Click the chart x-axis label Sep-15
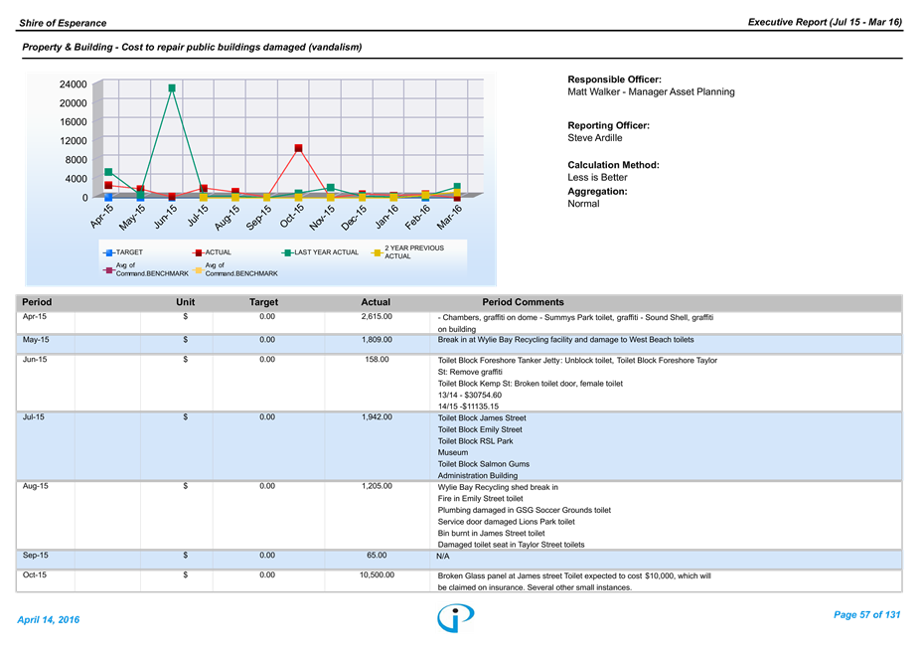The height and width of the screenshot is (653, 922). pyautogui.click(x=259, y=217)
